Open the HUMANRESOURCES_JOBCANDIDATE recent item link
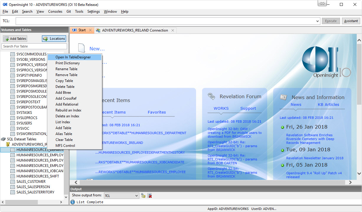The width and height of the screenshot is (362, 212). [x=140, y=162]
